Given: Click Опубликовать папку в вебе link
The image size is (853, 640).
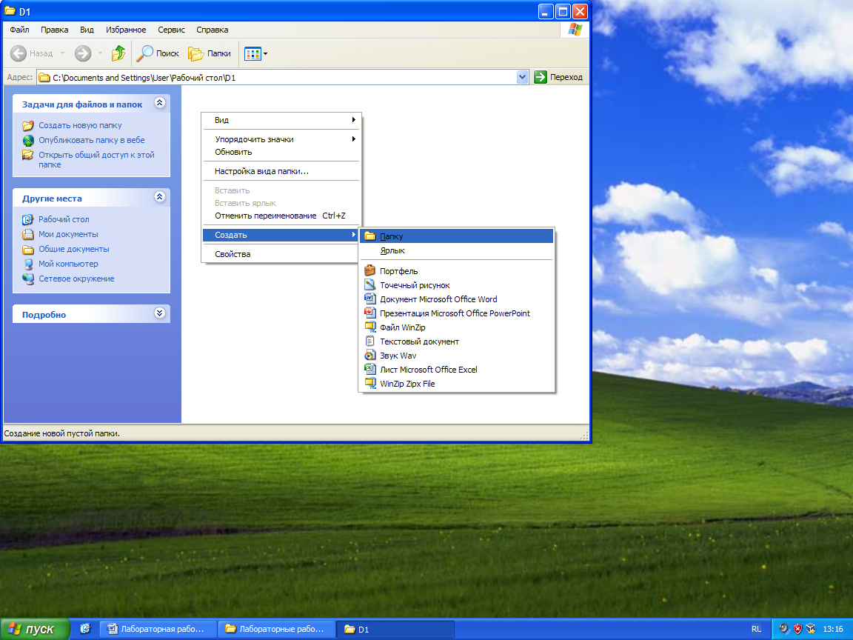Looking at the screenshot, I should click(91, 140).
